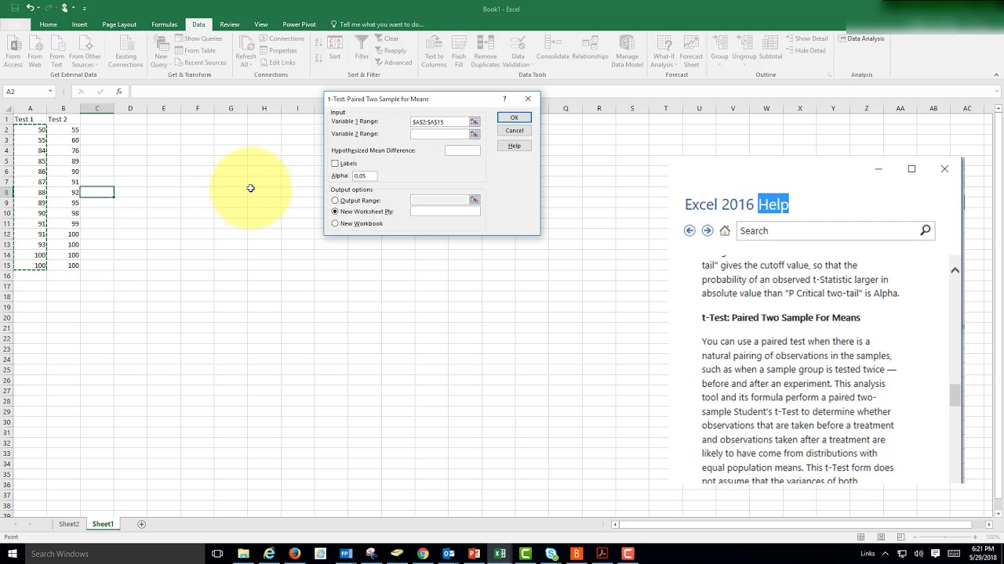Open Chrome from the taskbar

tap(423, 554)
